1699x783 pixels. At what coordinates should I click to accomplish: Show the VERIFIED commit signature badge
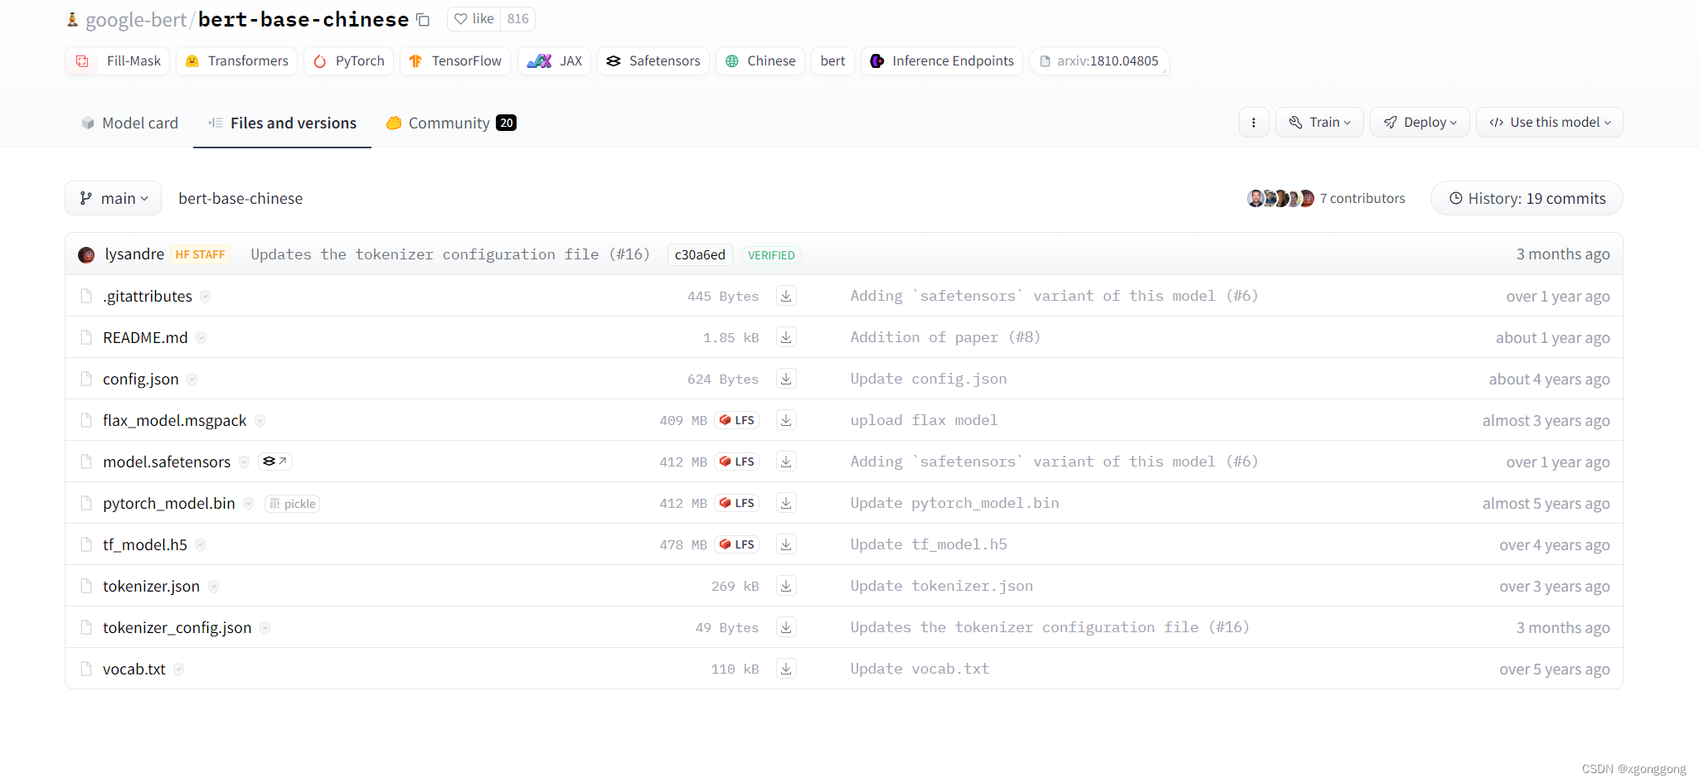click(771, 255)
